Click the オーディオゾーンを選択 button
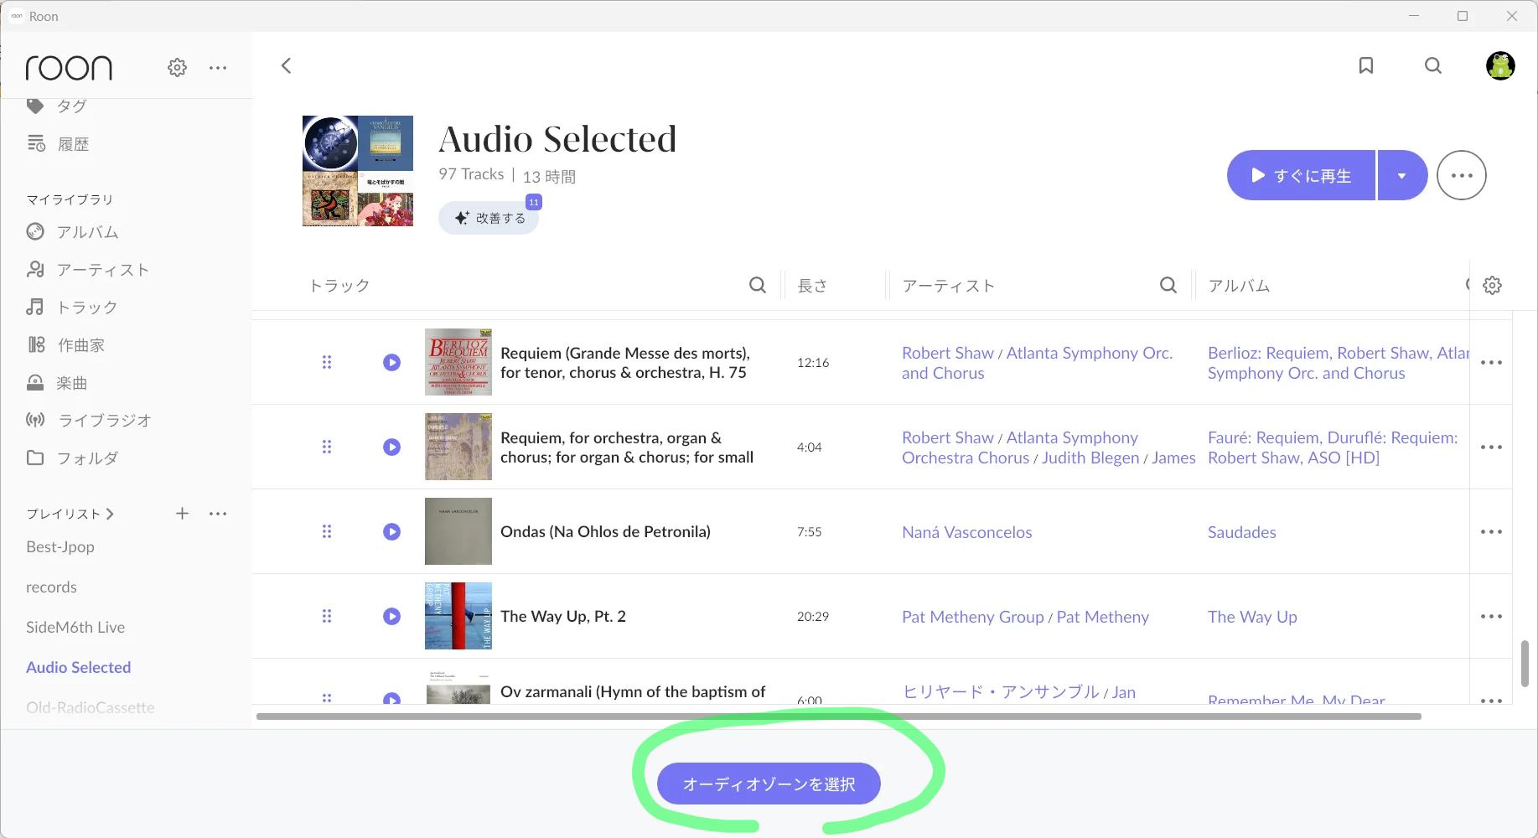Screen dimensions: 1538x838 pos(769,784)
